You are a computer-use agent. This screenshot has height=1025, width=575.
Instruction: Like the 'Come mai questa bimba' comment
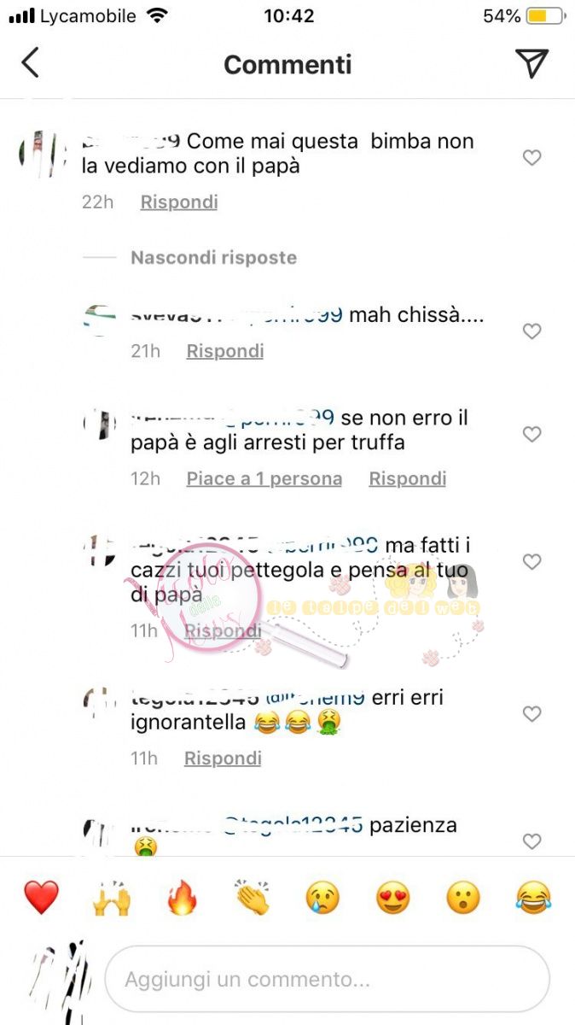(x=531, y=158)
